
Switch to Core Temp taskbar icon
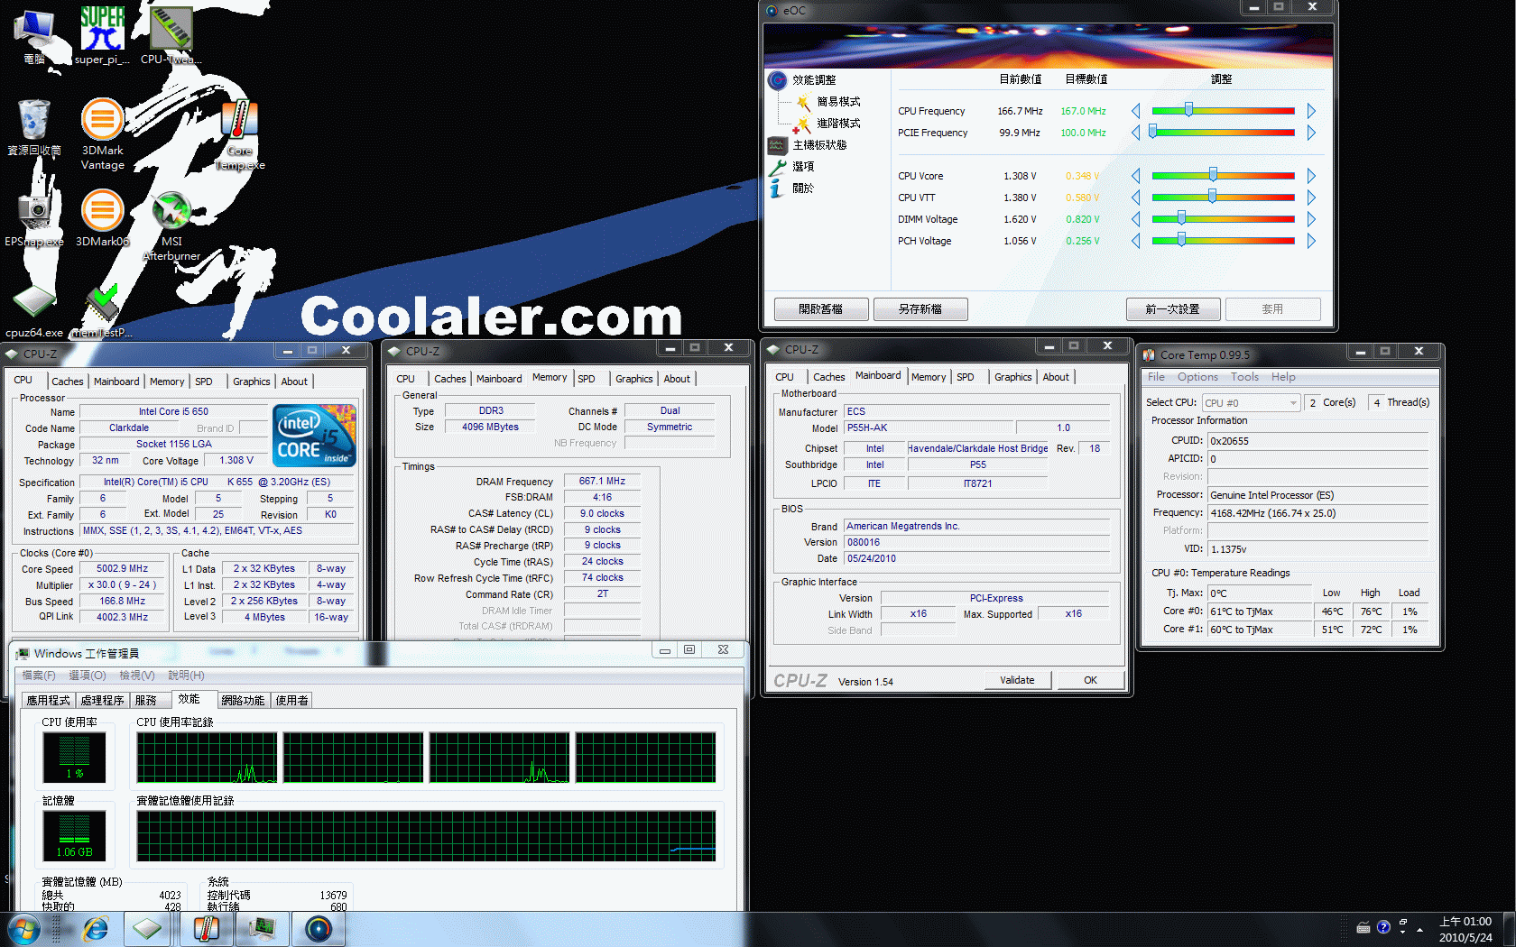[207, 929]
